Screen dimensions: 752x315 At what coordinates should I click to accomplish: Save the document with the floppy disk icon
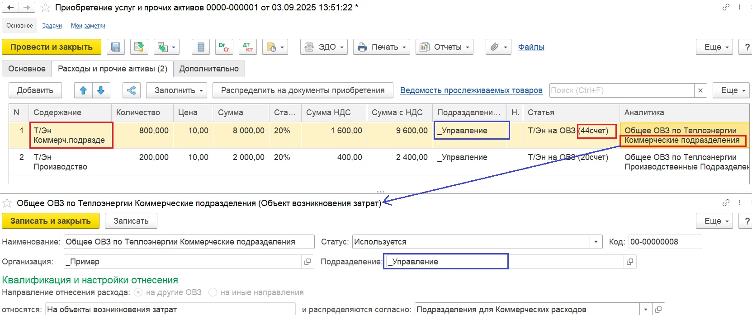116,47
